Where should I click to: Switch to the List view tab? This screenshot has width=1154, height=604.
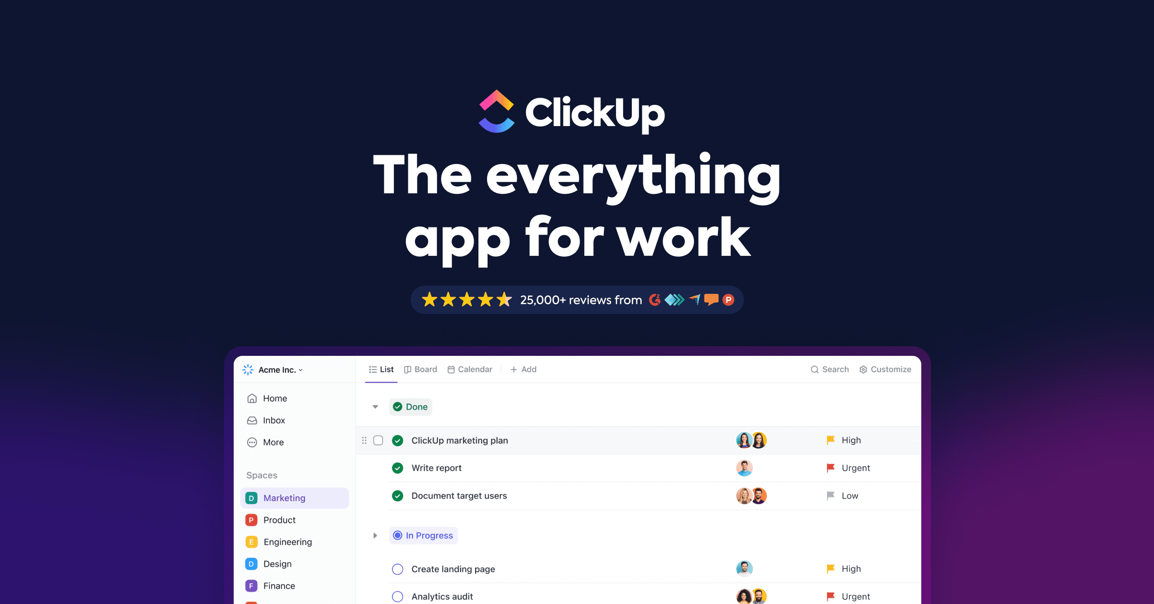click(x=380, y=370)
